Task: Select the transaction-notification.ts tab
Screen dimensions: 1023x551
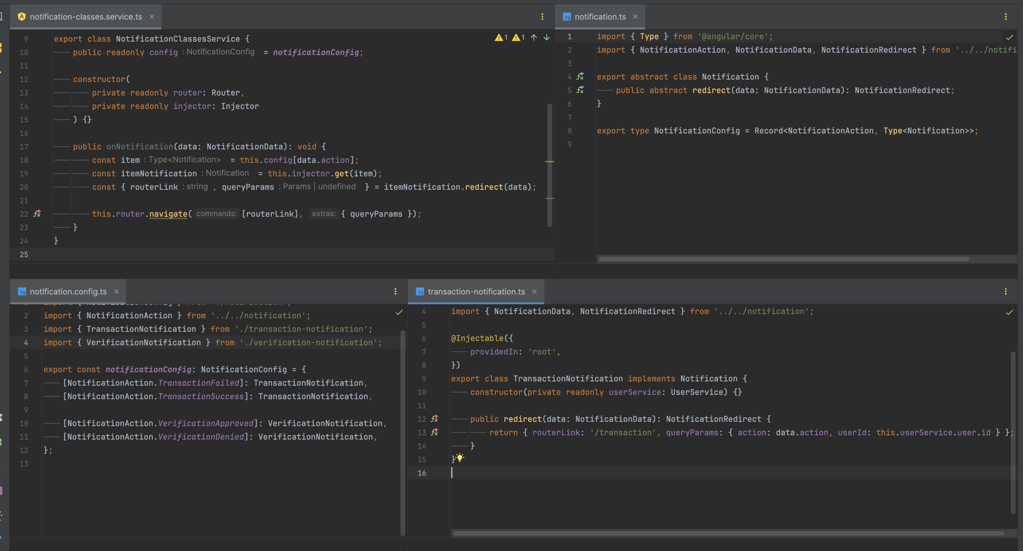Action: (476, 291)
